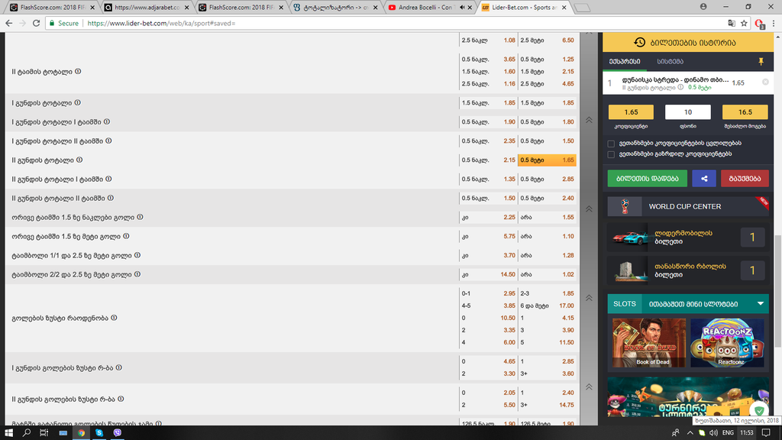The height and width of the screenshot is (440, 782).
Task: Click the ticket history clock icon
Action: click(639, 43)
